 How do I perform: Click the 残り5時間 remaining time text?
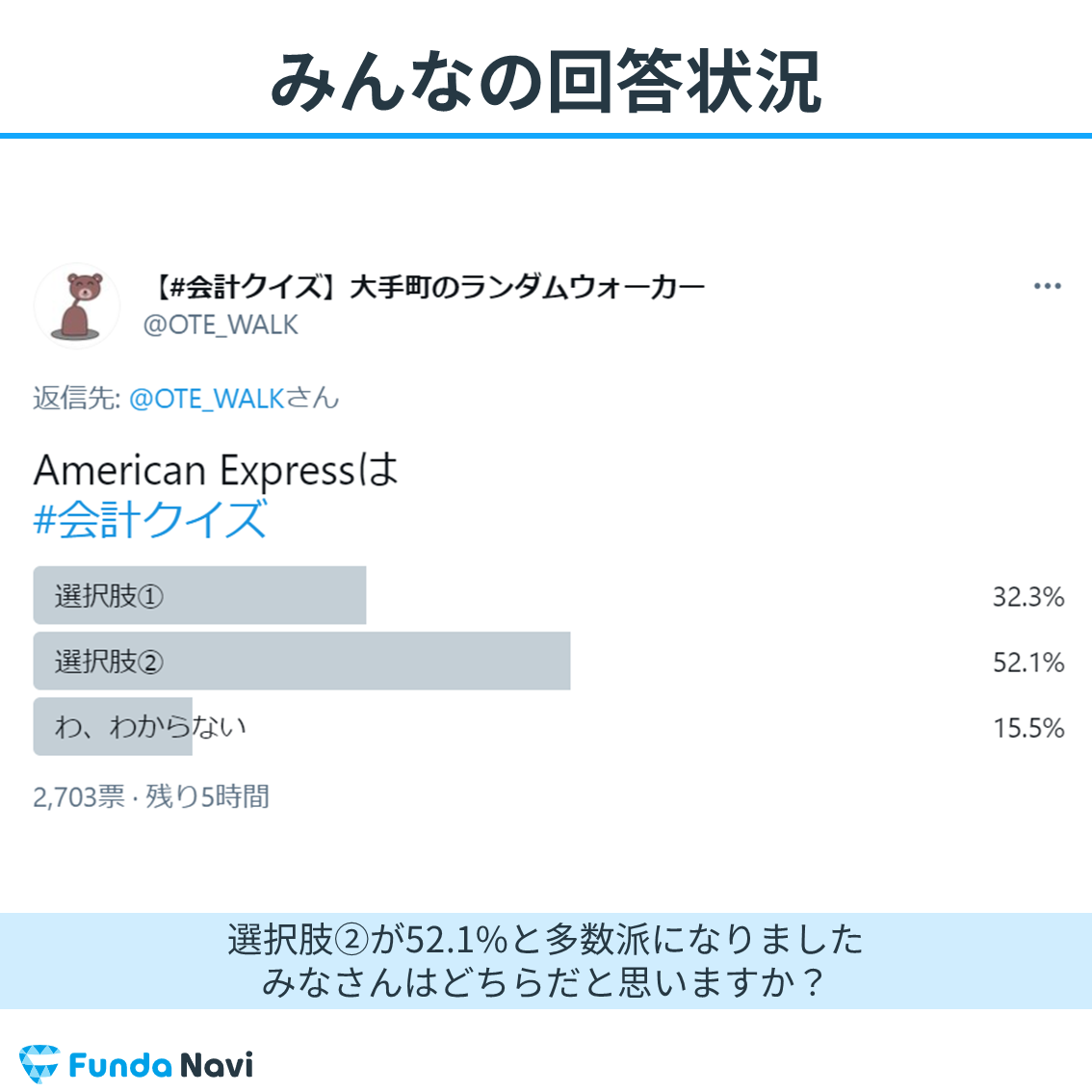point(207,796)
